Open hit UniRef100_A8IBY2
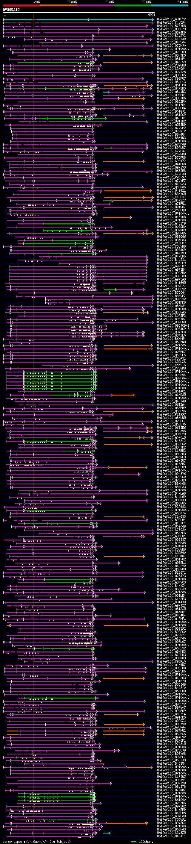This screenshot has width=191, height=844. click(171, 19)
